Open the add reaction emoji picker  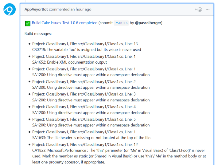(198, 9)
